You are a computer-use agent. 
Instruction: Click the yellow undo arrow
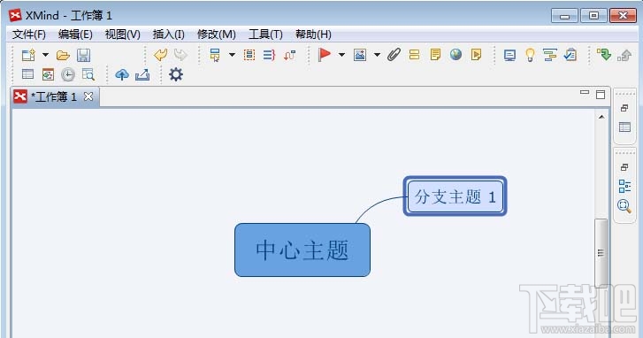(160, 55)
